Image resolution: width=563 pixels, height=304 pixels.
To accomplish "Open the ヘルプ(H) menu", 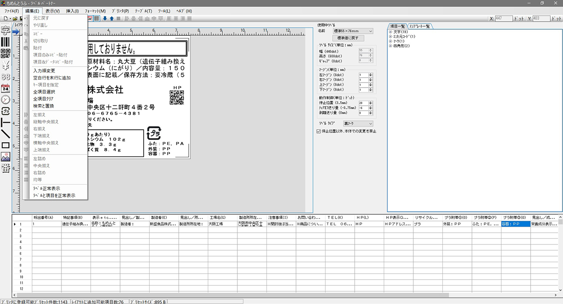I will point(183,11).
